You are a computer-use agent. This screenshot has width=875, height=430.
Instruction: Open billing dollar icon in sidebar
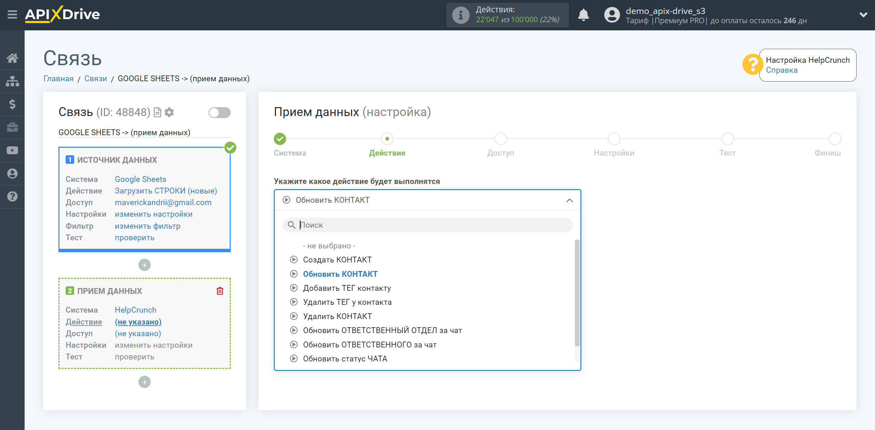[x=12, y=104]
